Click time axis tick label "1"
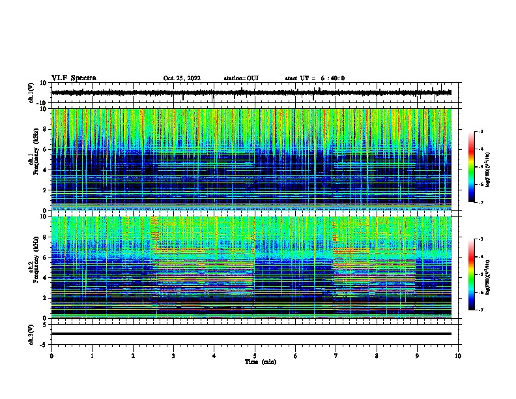This screenshot has height=399, width=516. [92, 356]
